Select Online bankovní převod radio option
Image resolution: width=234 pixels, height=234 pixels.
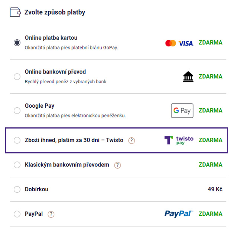(17, 77)
